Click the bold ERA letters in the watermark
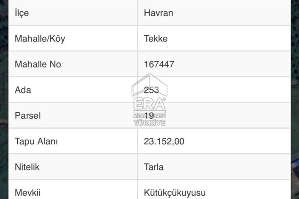 (x=149, y=104)
